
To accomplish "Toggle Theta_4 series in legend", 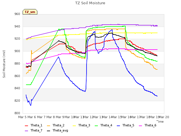I will (104, 125).
